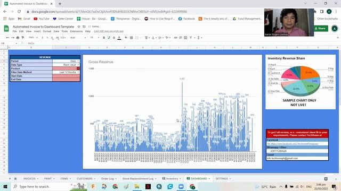Open the vertical align dropdown

tap(154, 38)
